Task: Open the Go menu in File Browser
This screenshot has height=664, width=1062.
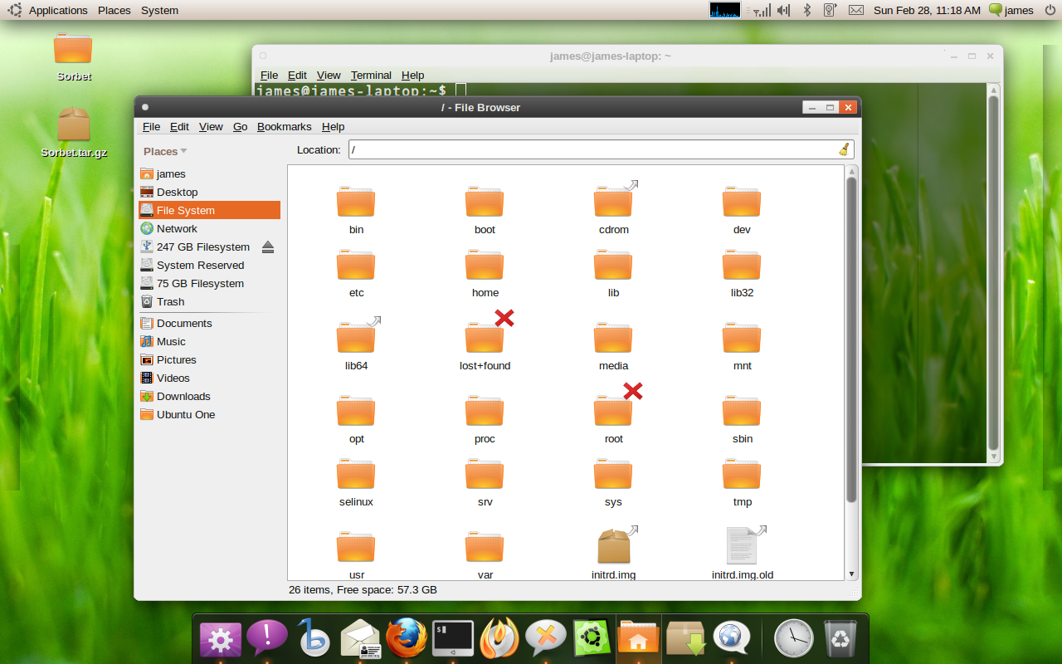Action: [240, 126]
